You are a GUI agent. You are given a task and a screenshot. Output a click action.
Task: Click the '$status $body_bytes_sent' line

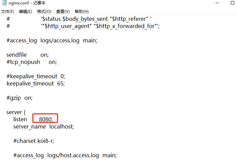[x=79, y=19]
